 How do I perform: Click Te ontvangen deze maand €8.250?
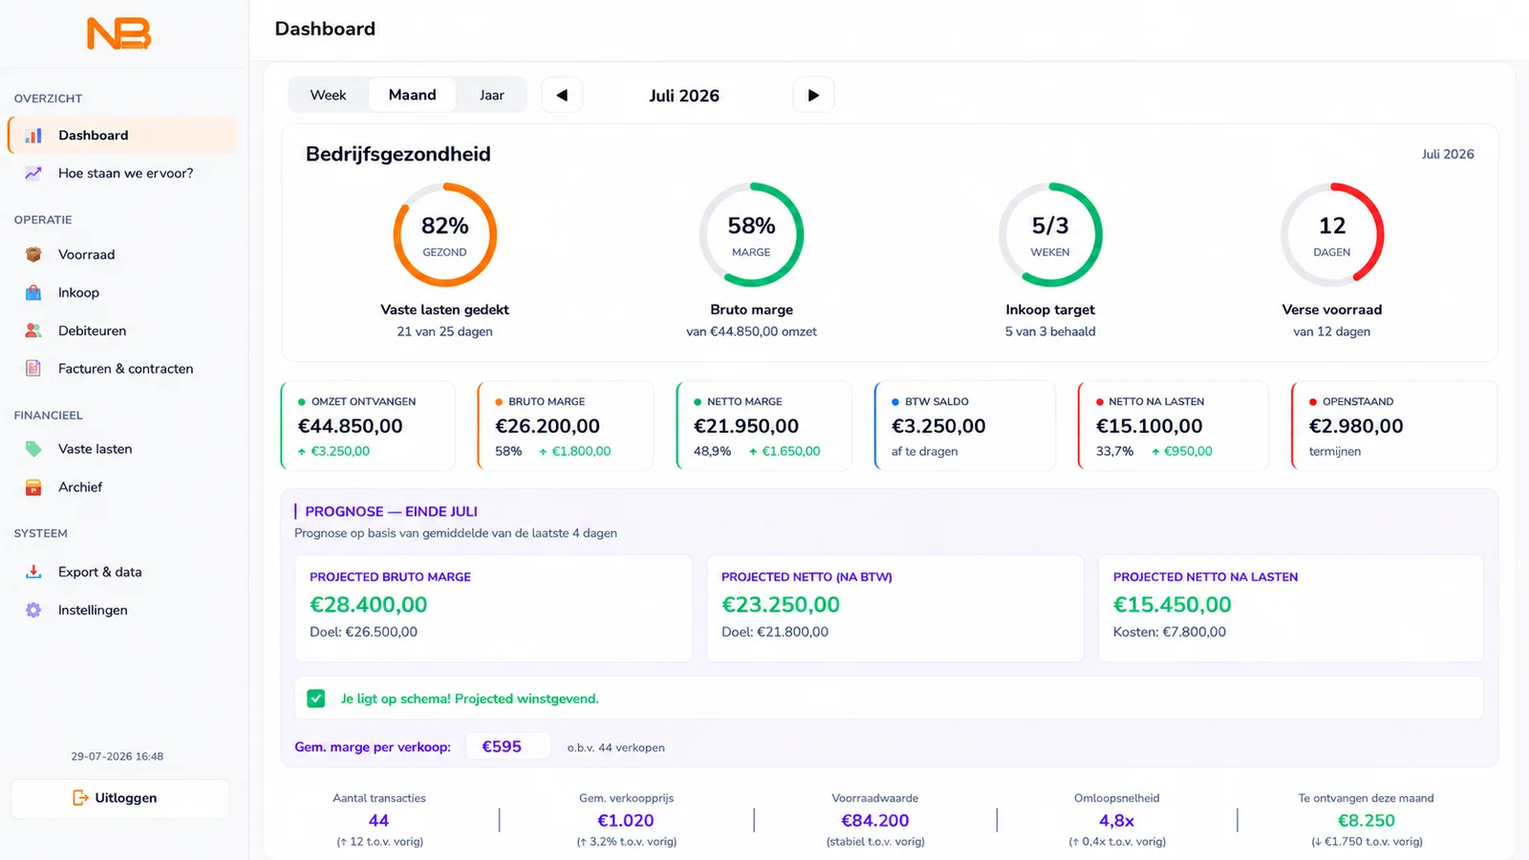click(x=1367, y=820)
